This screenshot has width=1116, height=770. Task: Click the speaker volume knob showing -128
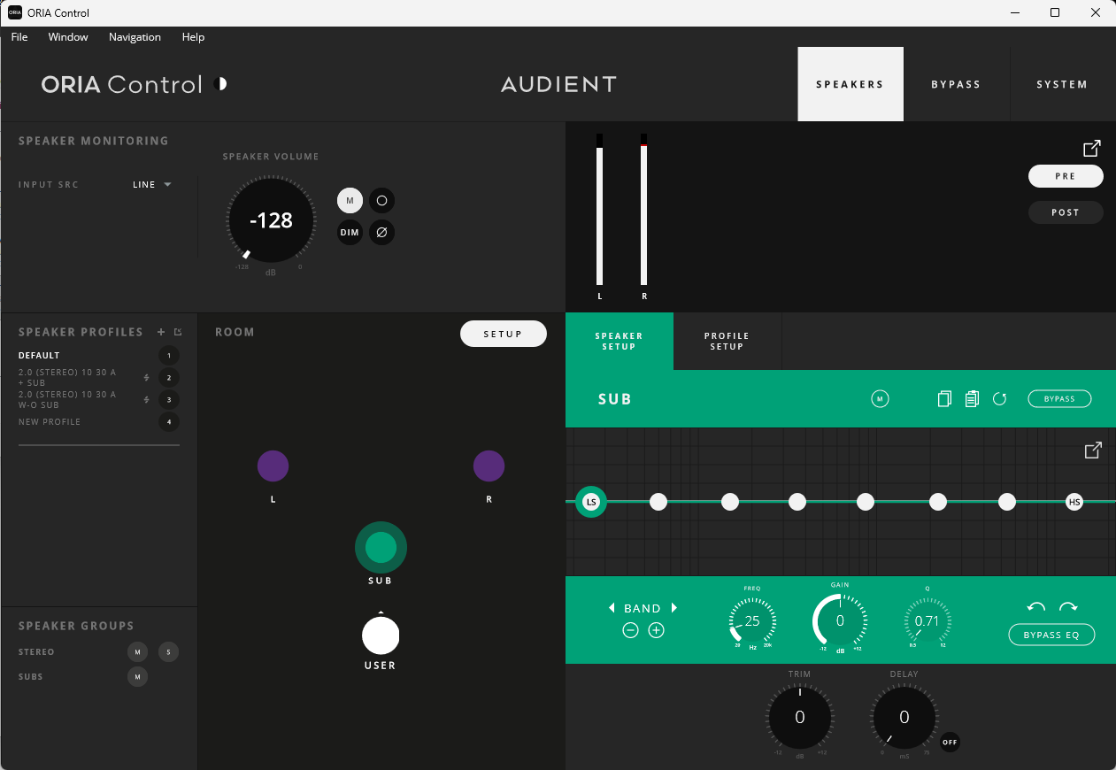click(271, 220)
